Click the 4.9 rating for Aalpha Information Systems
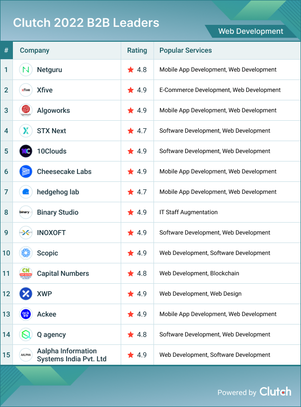This screenshot has height=407, width=301. click(142, 355)
